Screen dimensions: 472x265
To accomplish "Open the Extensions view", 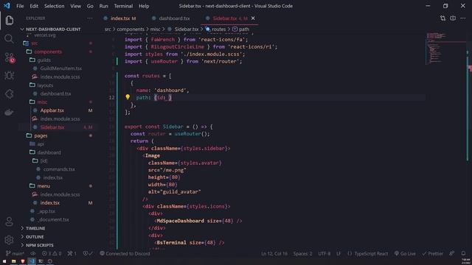I will pyautogui.click(x=9, y=94).
